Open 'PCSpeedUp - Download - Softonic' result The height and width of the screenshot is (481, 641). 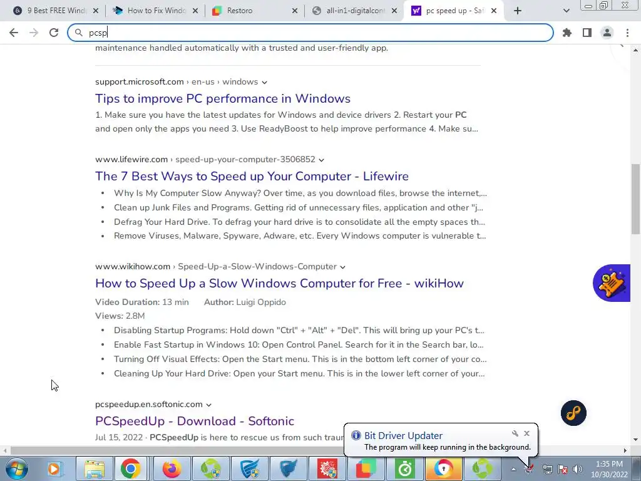(x=195, y=422)
